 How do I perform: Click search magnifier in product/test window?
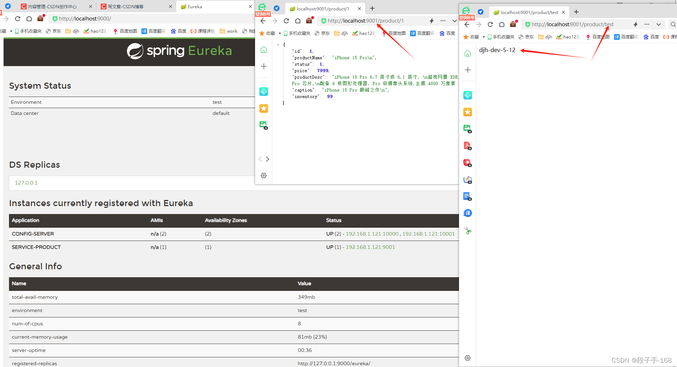point(673,24)
